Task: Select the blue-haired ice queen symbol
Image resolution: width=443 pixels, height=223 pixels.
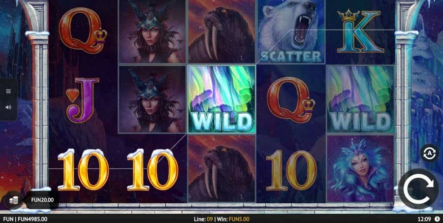Action: [x=360, y=168]
